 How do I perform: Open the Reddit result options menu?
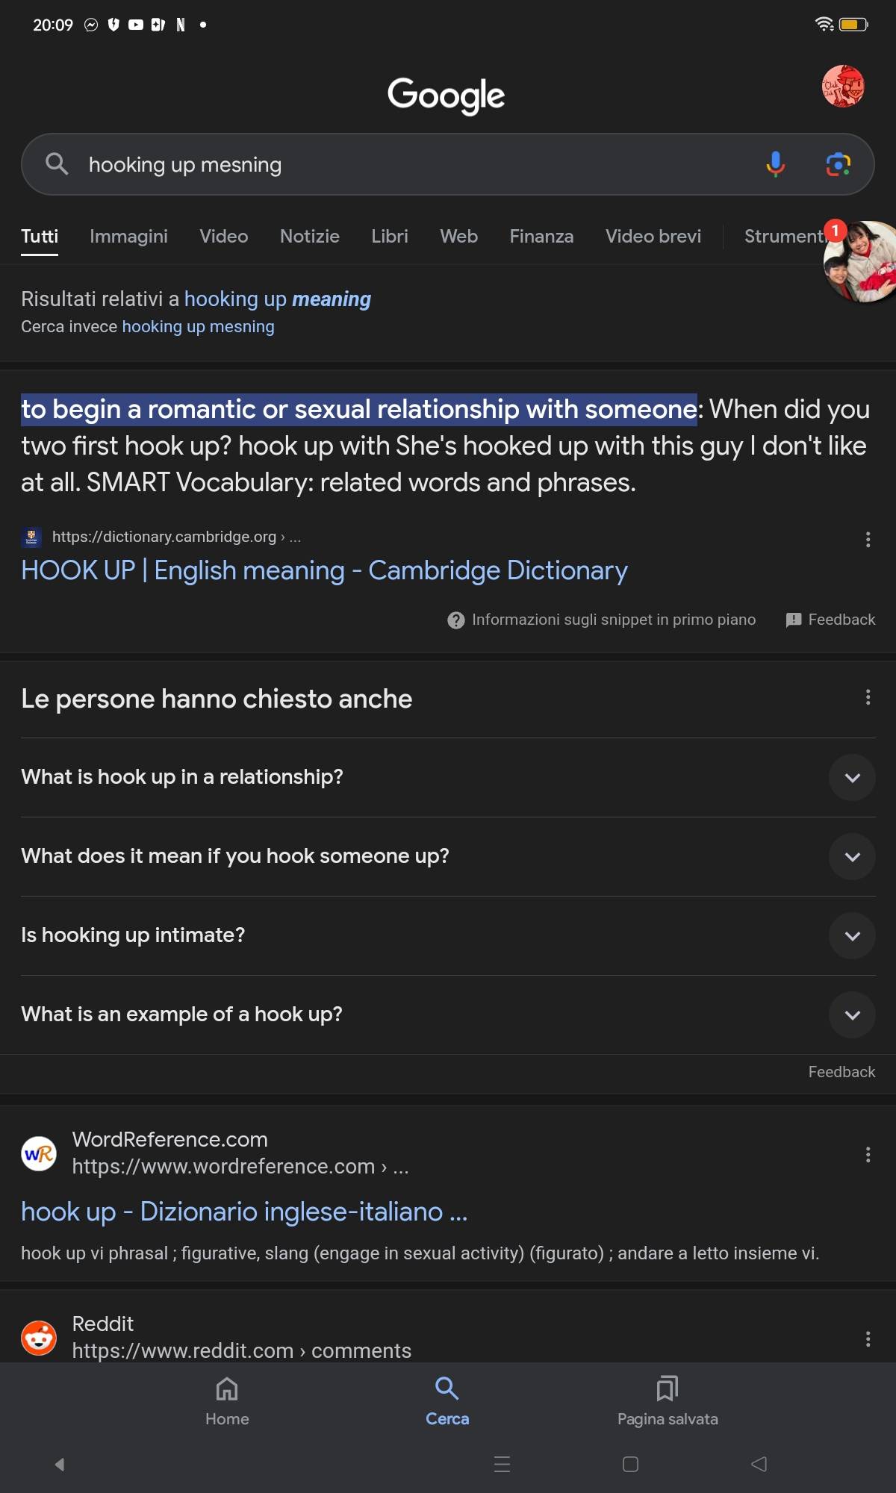[868, 1338]
